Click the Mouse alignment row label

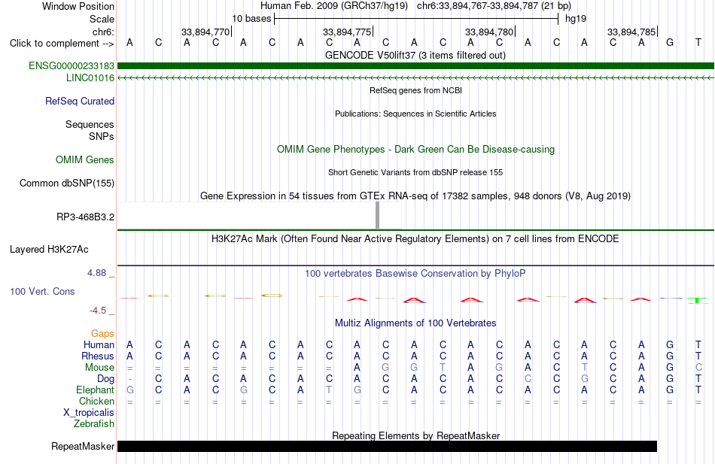click(99, 368)
